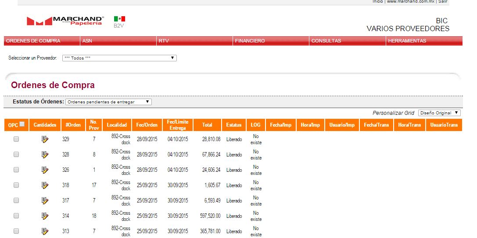Open the RTV menu
477x238 pixels.
click(x=195, y=41)
